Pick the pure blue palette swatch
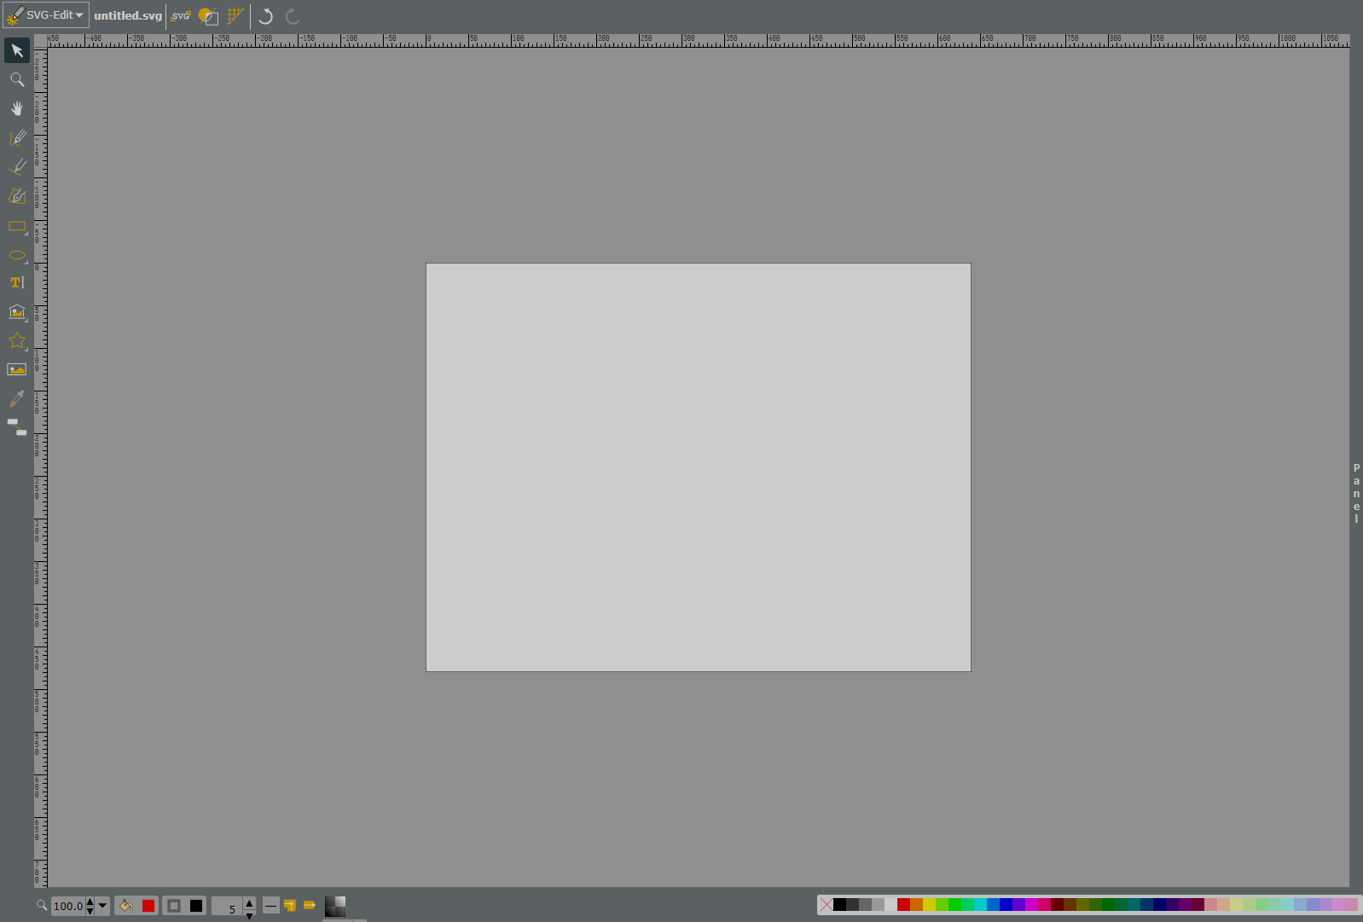 point(1006,905)
